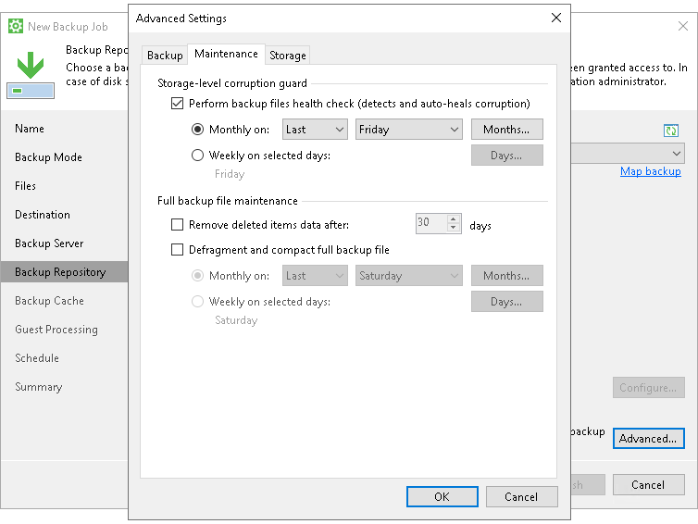This screenshot has height=524, width=698.
Task: Select Weekly on selected days for health check
Action: tap(197, 156)
